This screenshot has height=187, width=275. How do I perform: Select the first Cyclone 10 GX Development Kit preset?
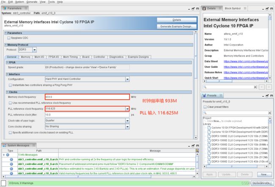pos(238,127)
